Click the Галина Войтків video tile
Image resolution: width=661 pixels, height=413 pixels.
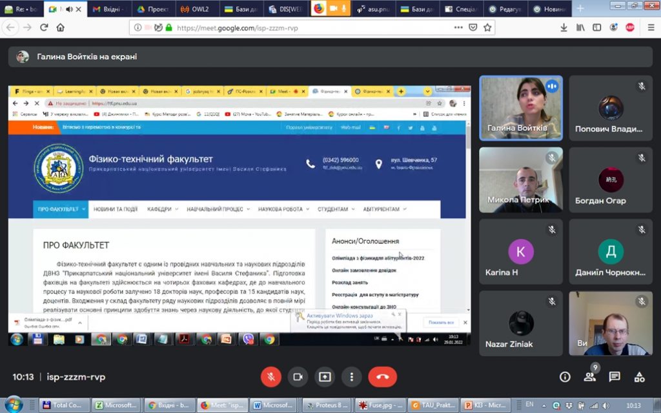pos(520,108)
